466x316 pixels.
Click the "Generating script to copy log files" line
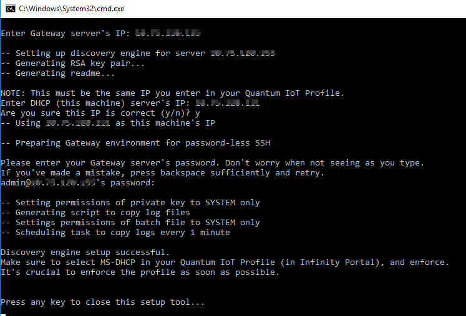click(x=95, y=213)
